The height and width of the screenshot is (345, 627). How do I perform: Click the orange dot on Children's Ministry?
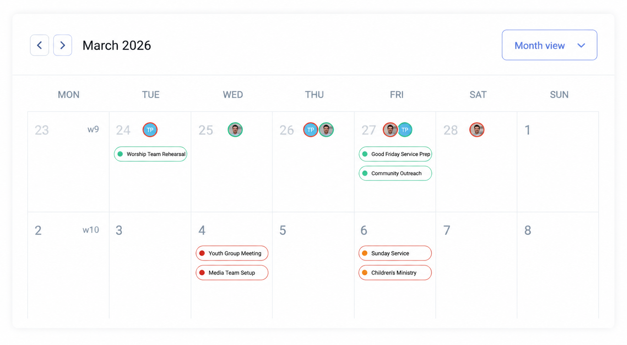click(365, 272)
